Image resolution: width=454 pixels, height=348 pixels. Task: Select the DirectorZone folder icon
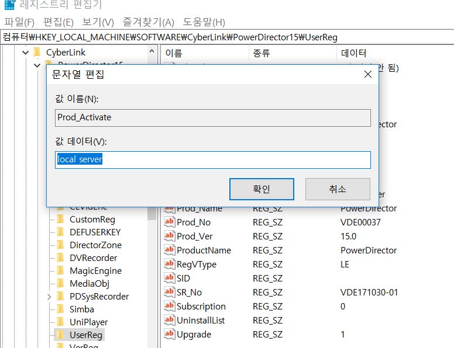tap(60, 245)
